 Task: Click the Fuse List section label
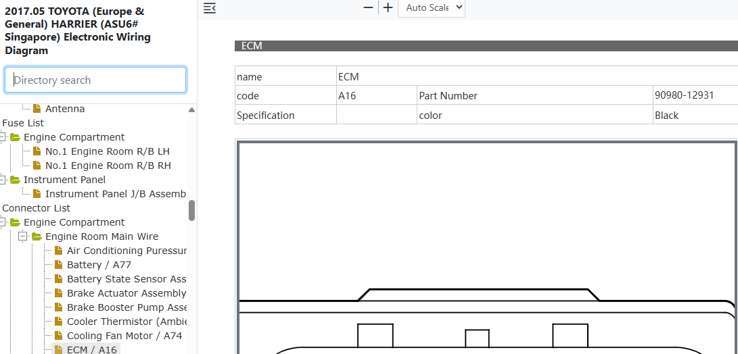[x=23, y=123]
